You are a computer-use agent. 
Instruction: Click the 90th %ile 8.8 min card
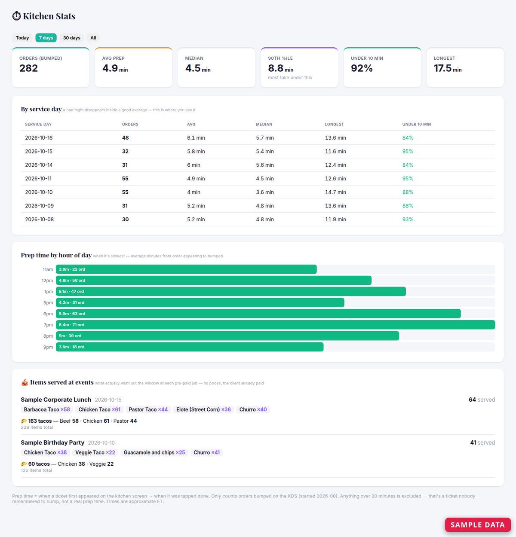[x=300, y=67]
